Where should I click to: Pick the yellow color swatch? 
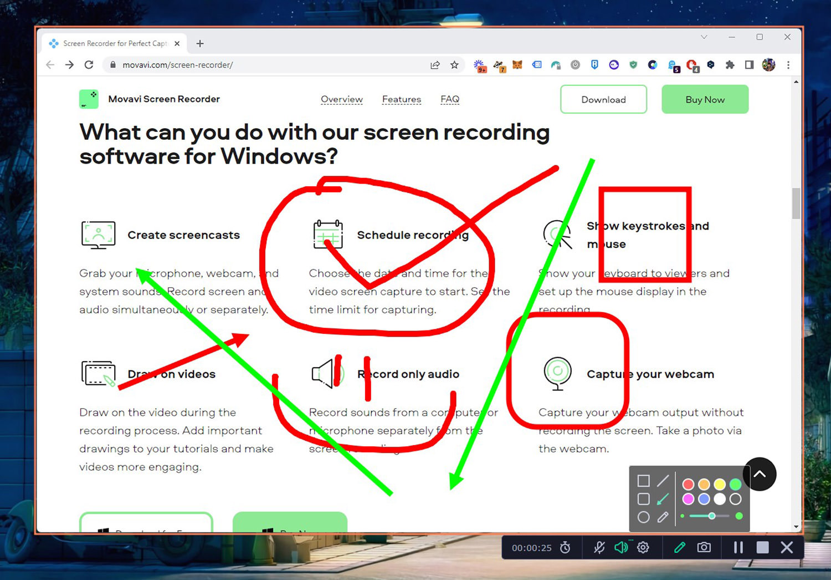point(720,485)
